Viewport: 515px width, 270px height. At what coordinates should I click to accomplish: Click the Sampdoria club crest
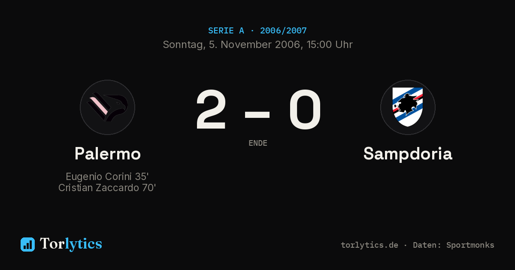(x=408, y=107)
